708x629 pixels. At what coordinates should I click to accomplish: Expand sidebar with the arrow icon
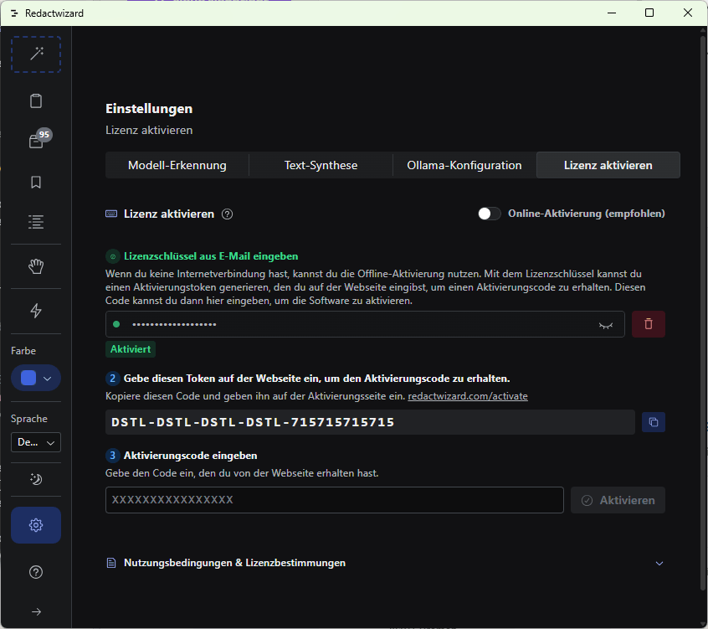click(36, 611)
